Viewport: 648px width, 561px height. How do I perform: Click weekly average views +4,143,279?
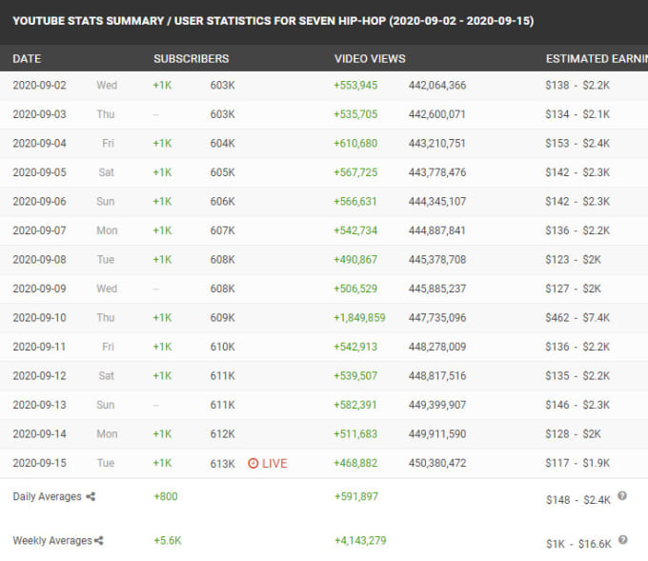click(x=360, y=540)
